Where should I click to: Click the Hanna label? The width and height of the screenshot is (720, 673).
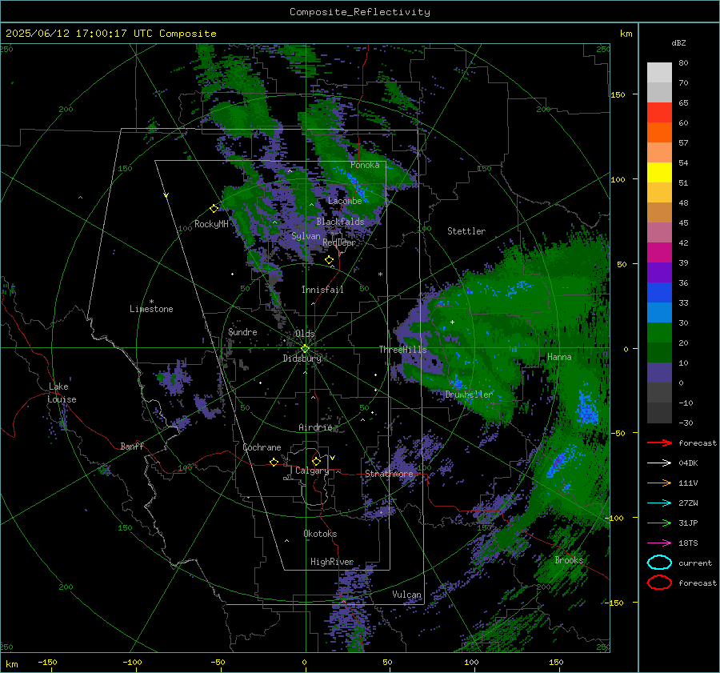click(x=559, y=357)
